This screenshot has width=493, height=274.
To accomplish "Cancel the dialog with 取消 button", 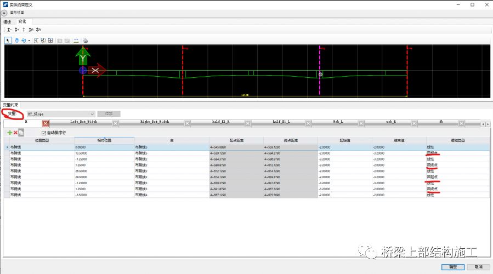I will click(479, 267).
